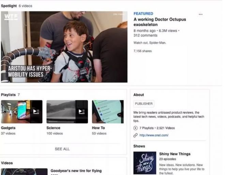
Task: Click the Goodyear tire video thumbnail
Action: click(x=24, y=172)
